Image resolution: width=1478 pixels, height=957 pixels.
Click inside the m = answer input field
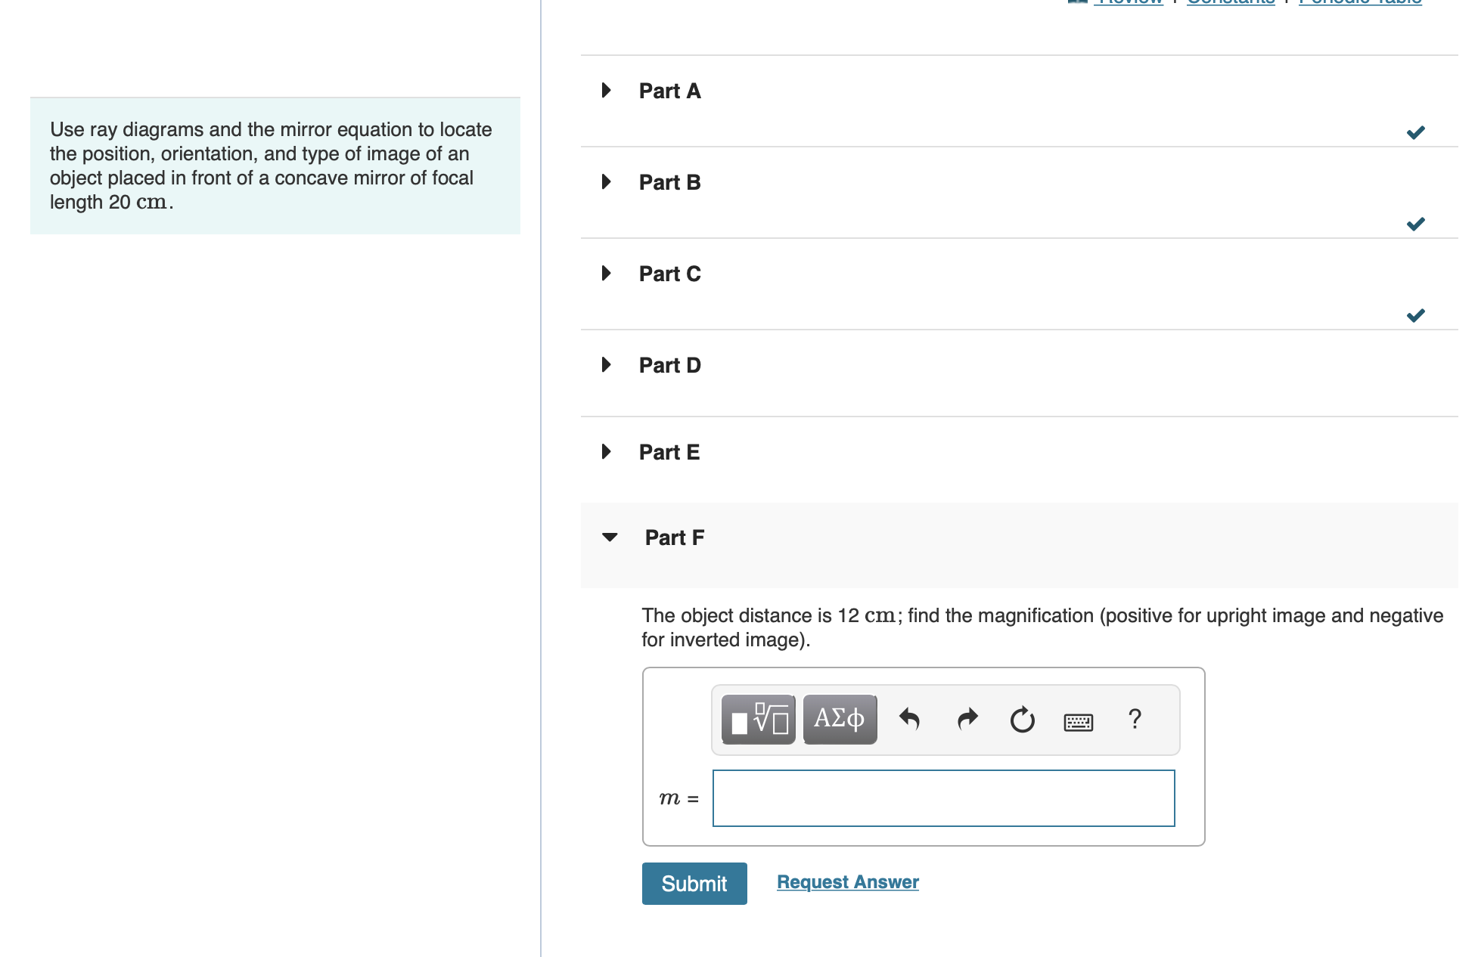(943, 798)
